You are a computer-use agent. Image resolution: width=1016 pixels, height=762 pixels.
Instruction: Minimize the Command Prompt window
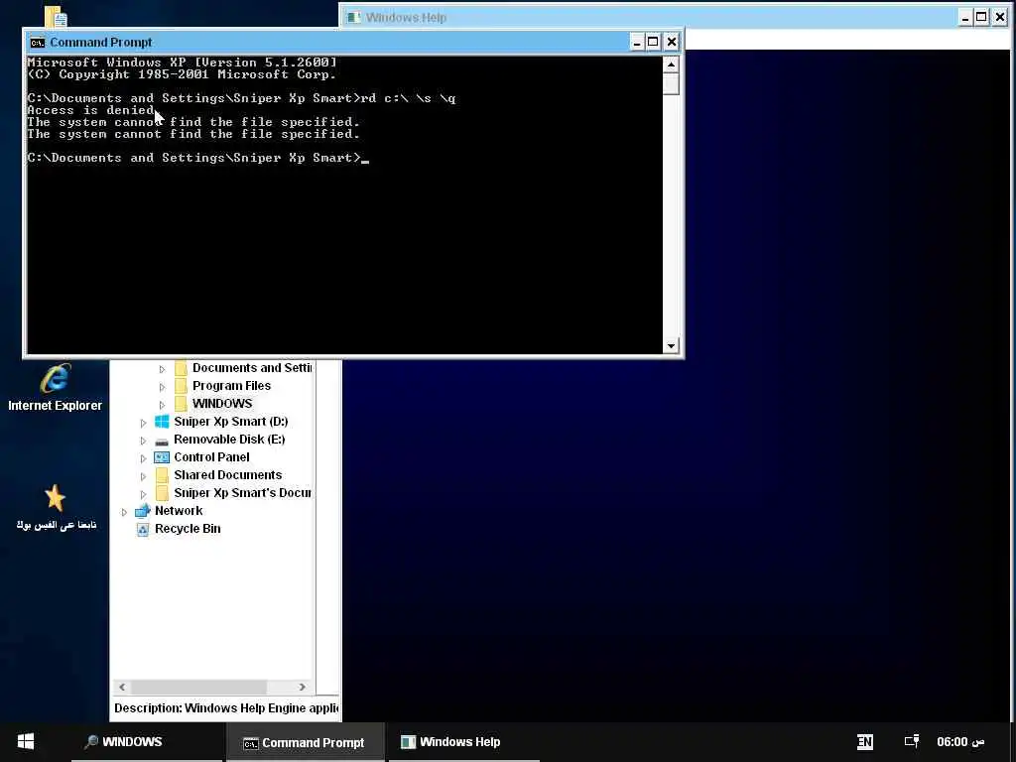coord(637,43)
